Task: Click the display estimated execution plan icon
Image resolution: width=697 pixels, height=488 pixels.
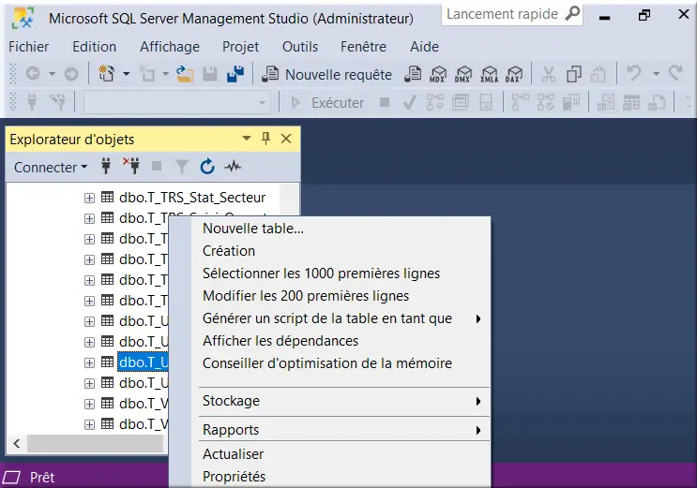Action: (434, 103)
